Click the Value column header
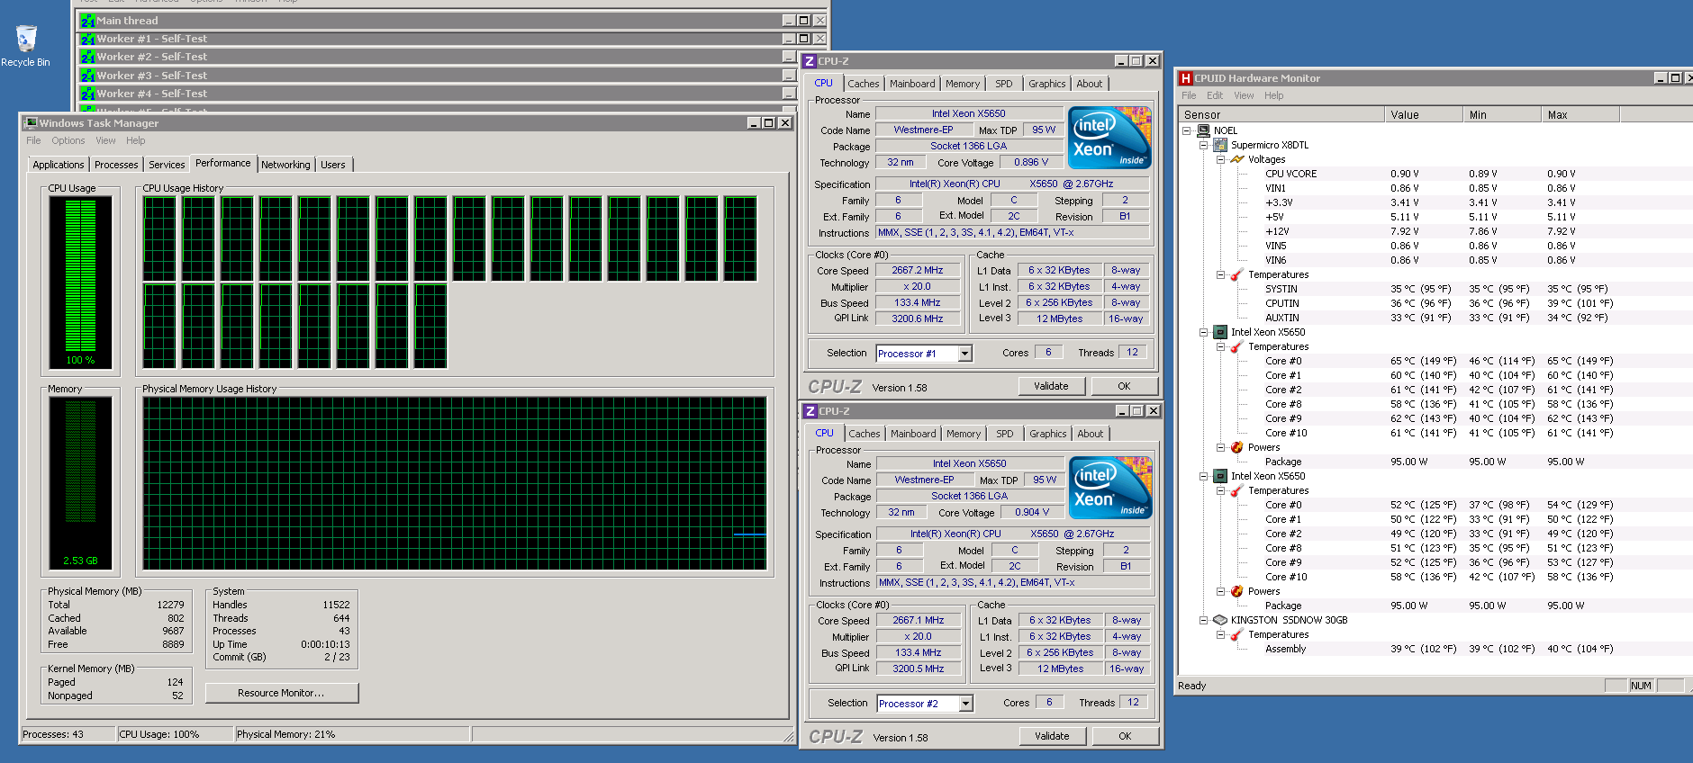Screen dimensions: 1693x763 point(1423,114)
